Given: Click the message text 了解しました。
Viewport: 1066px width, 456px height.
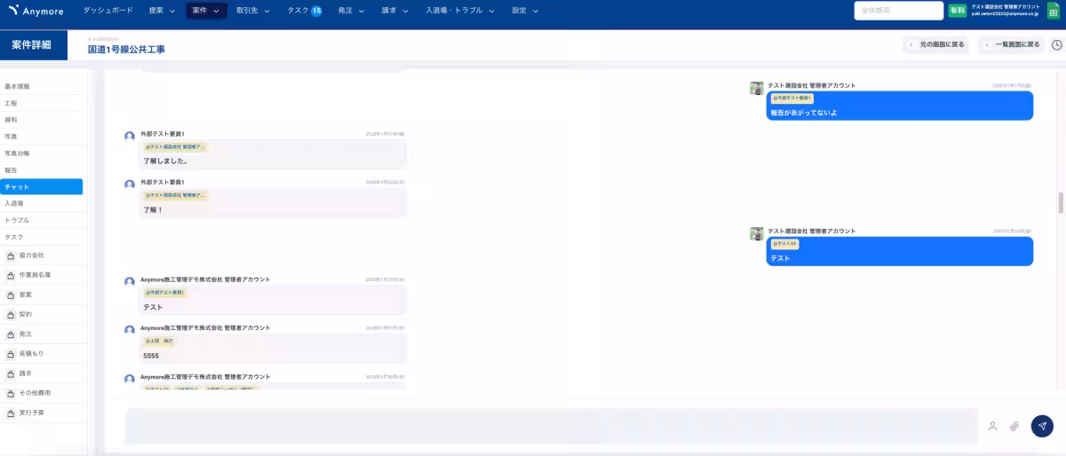Looking at the screenshot, I should click(165, 161).
